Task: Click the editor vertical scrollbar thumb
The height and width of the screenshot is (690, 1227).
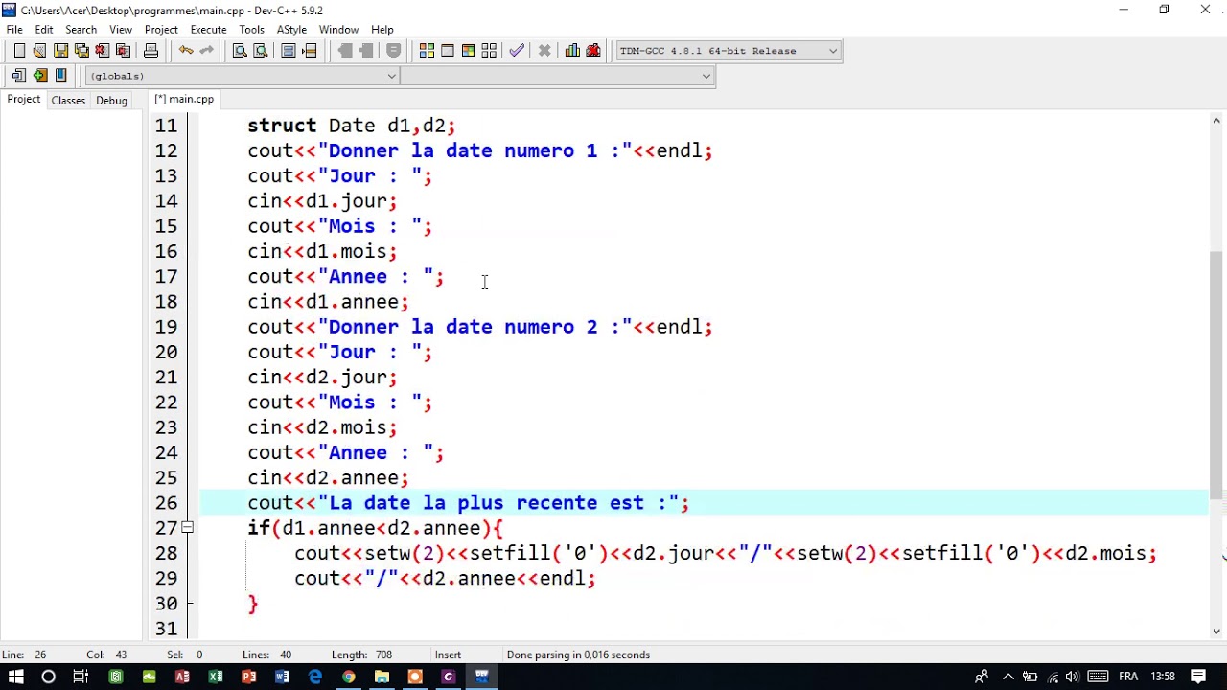Action: point(1216,374)
